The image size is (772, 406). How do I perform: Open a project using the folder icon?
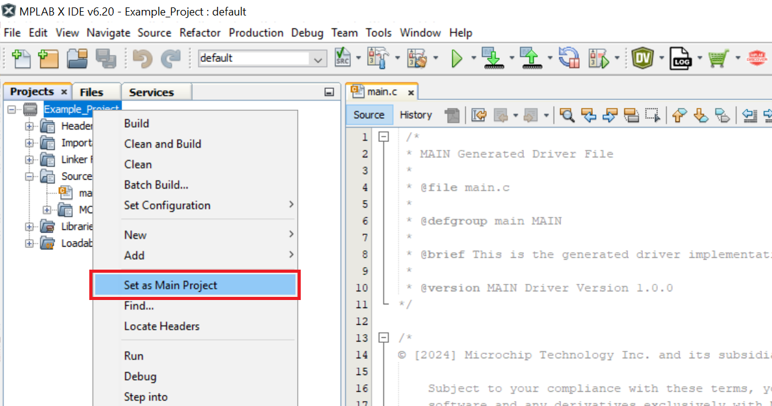(x=78, y=58)
